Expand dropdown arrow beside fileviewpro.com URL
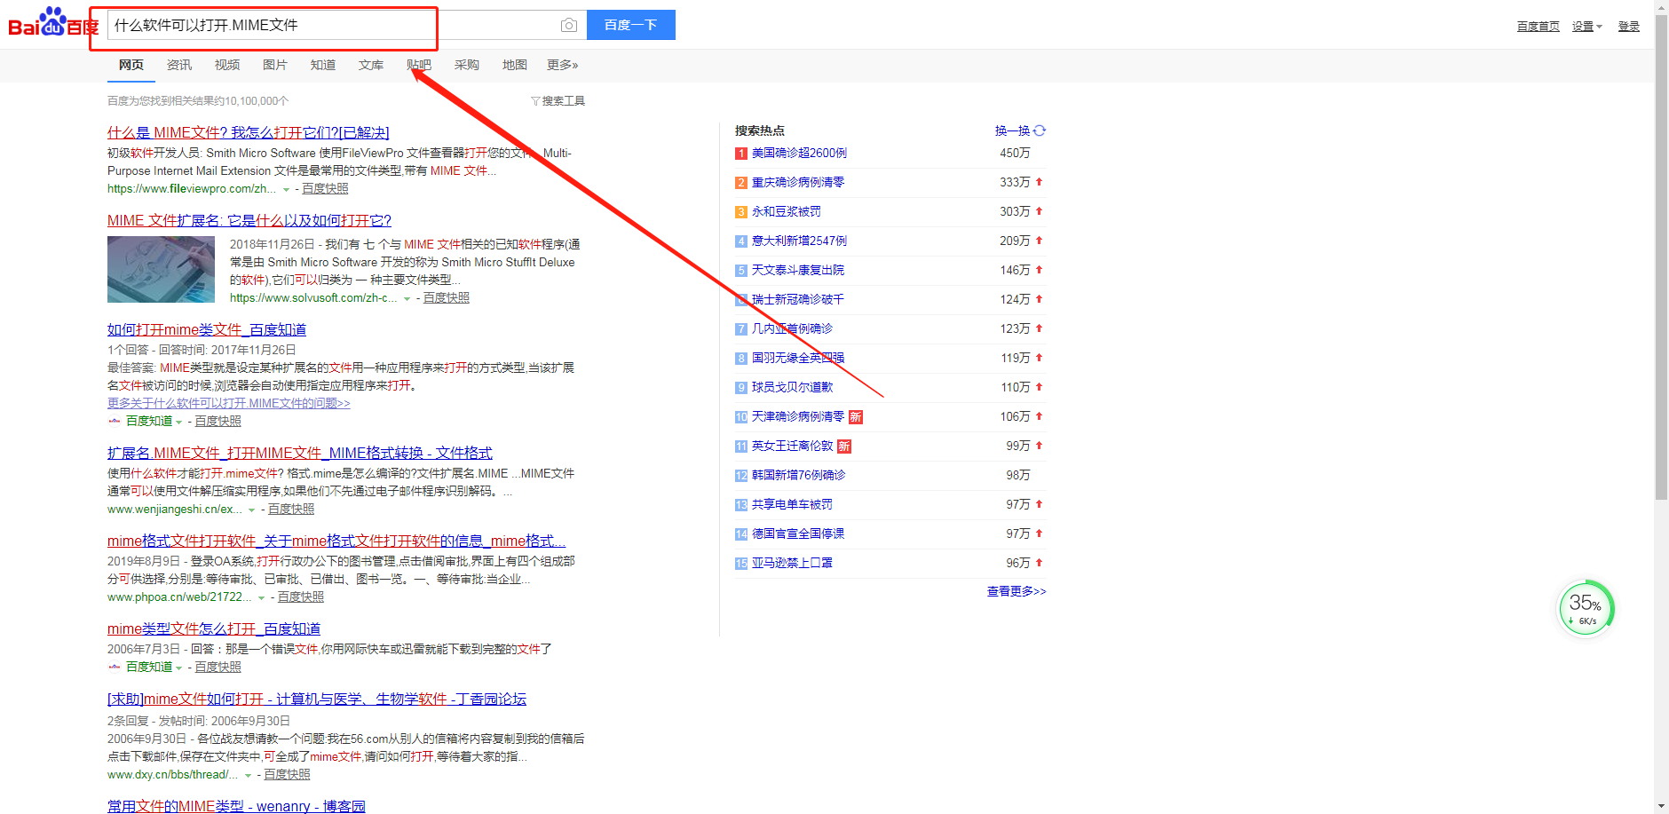Screen dimensions: 1669x814 [x=286, y=190]
